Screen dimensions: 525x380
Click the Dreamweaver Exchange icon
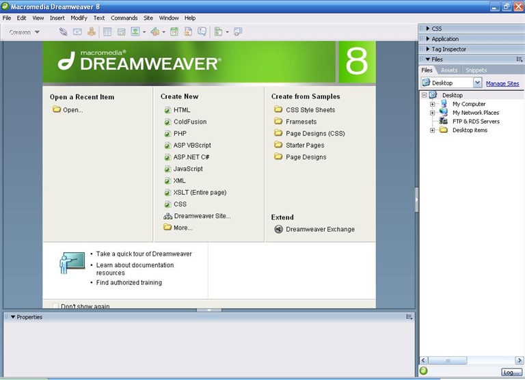[x=279, y=229]
